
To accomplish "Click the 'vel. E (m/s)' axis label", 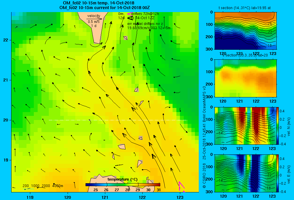I will (289, 174).
